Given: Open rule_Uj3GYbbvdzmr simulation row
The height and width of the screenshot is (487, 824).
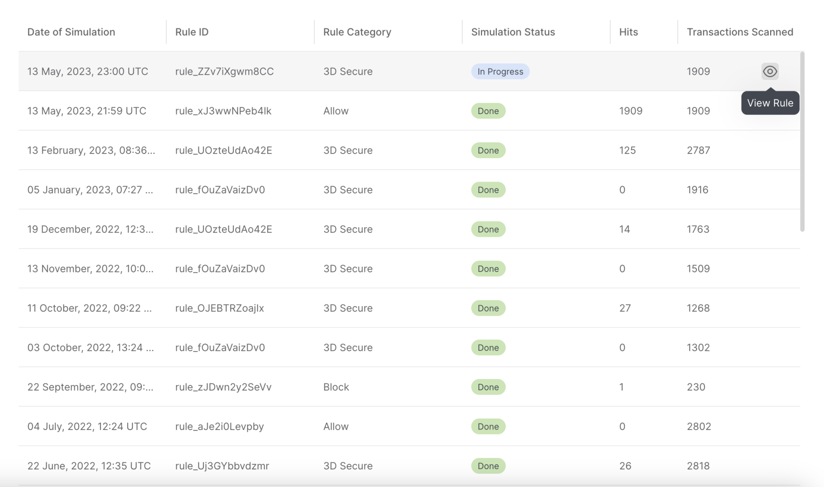Looking at the screenshot, I should click(222, 466).
